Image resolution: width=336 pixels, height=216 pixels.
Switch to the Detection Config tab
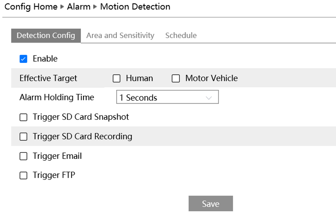click(46, 36)
